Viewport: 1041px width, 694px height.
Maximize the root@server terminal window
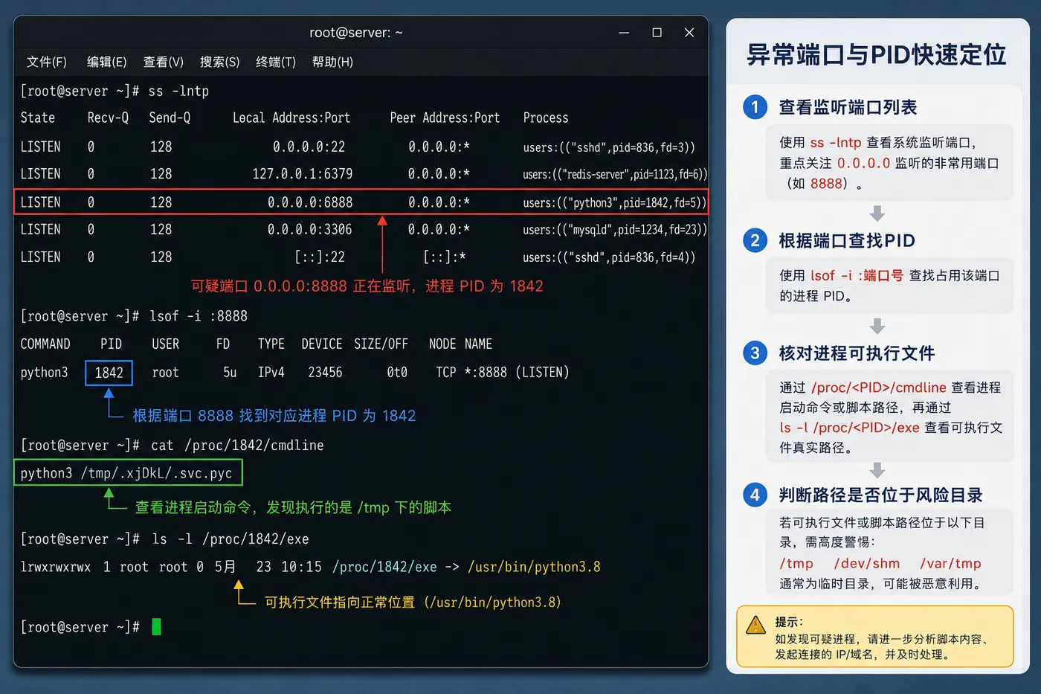pos(657,33)
